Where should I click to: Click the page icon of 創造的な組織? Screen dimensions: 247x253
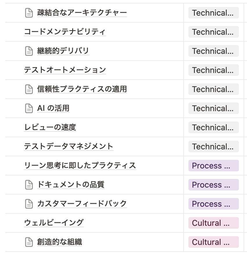click(x=29, y=242)
